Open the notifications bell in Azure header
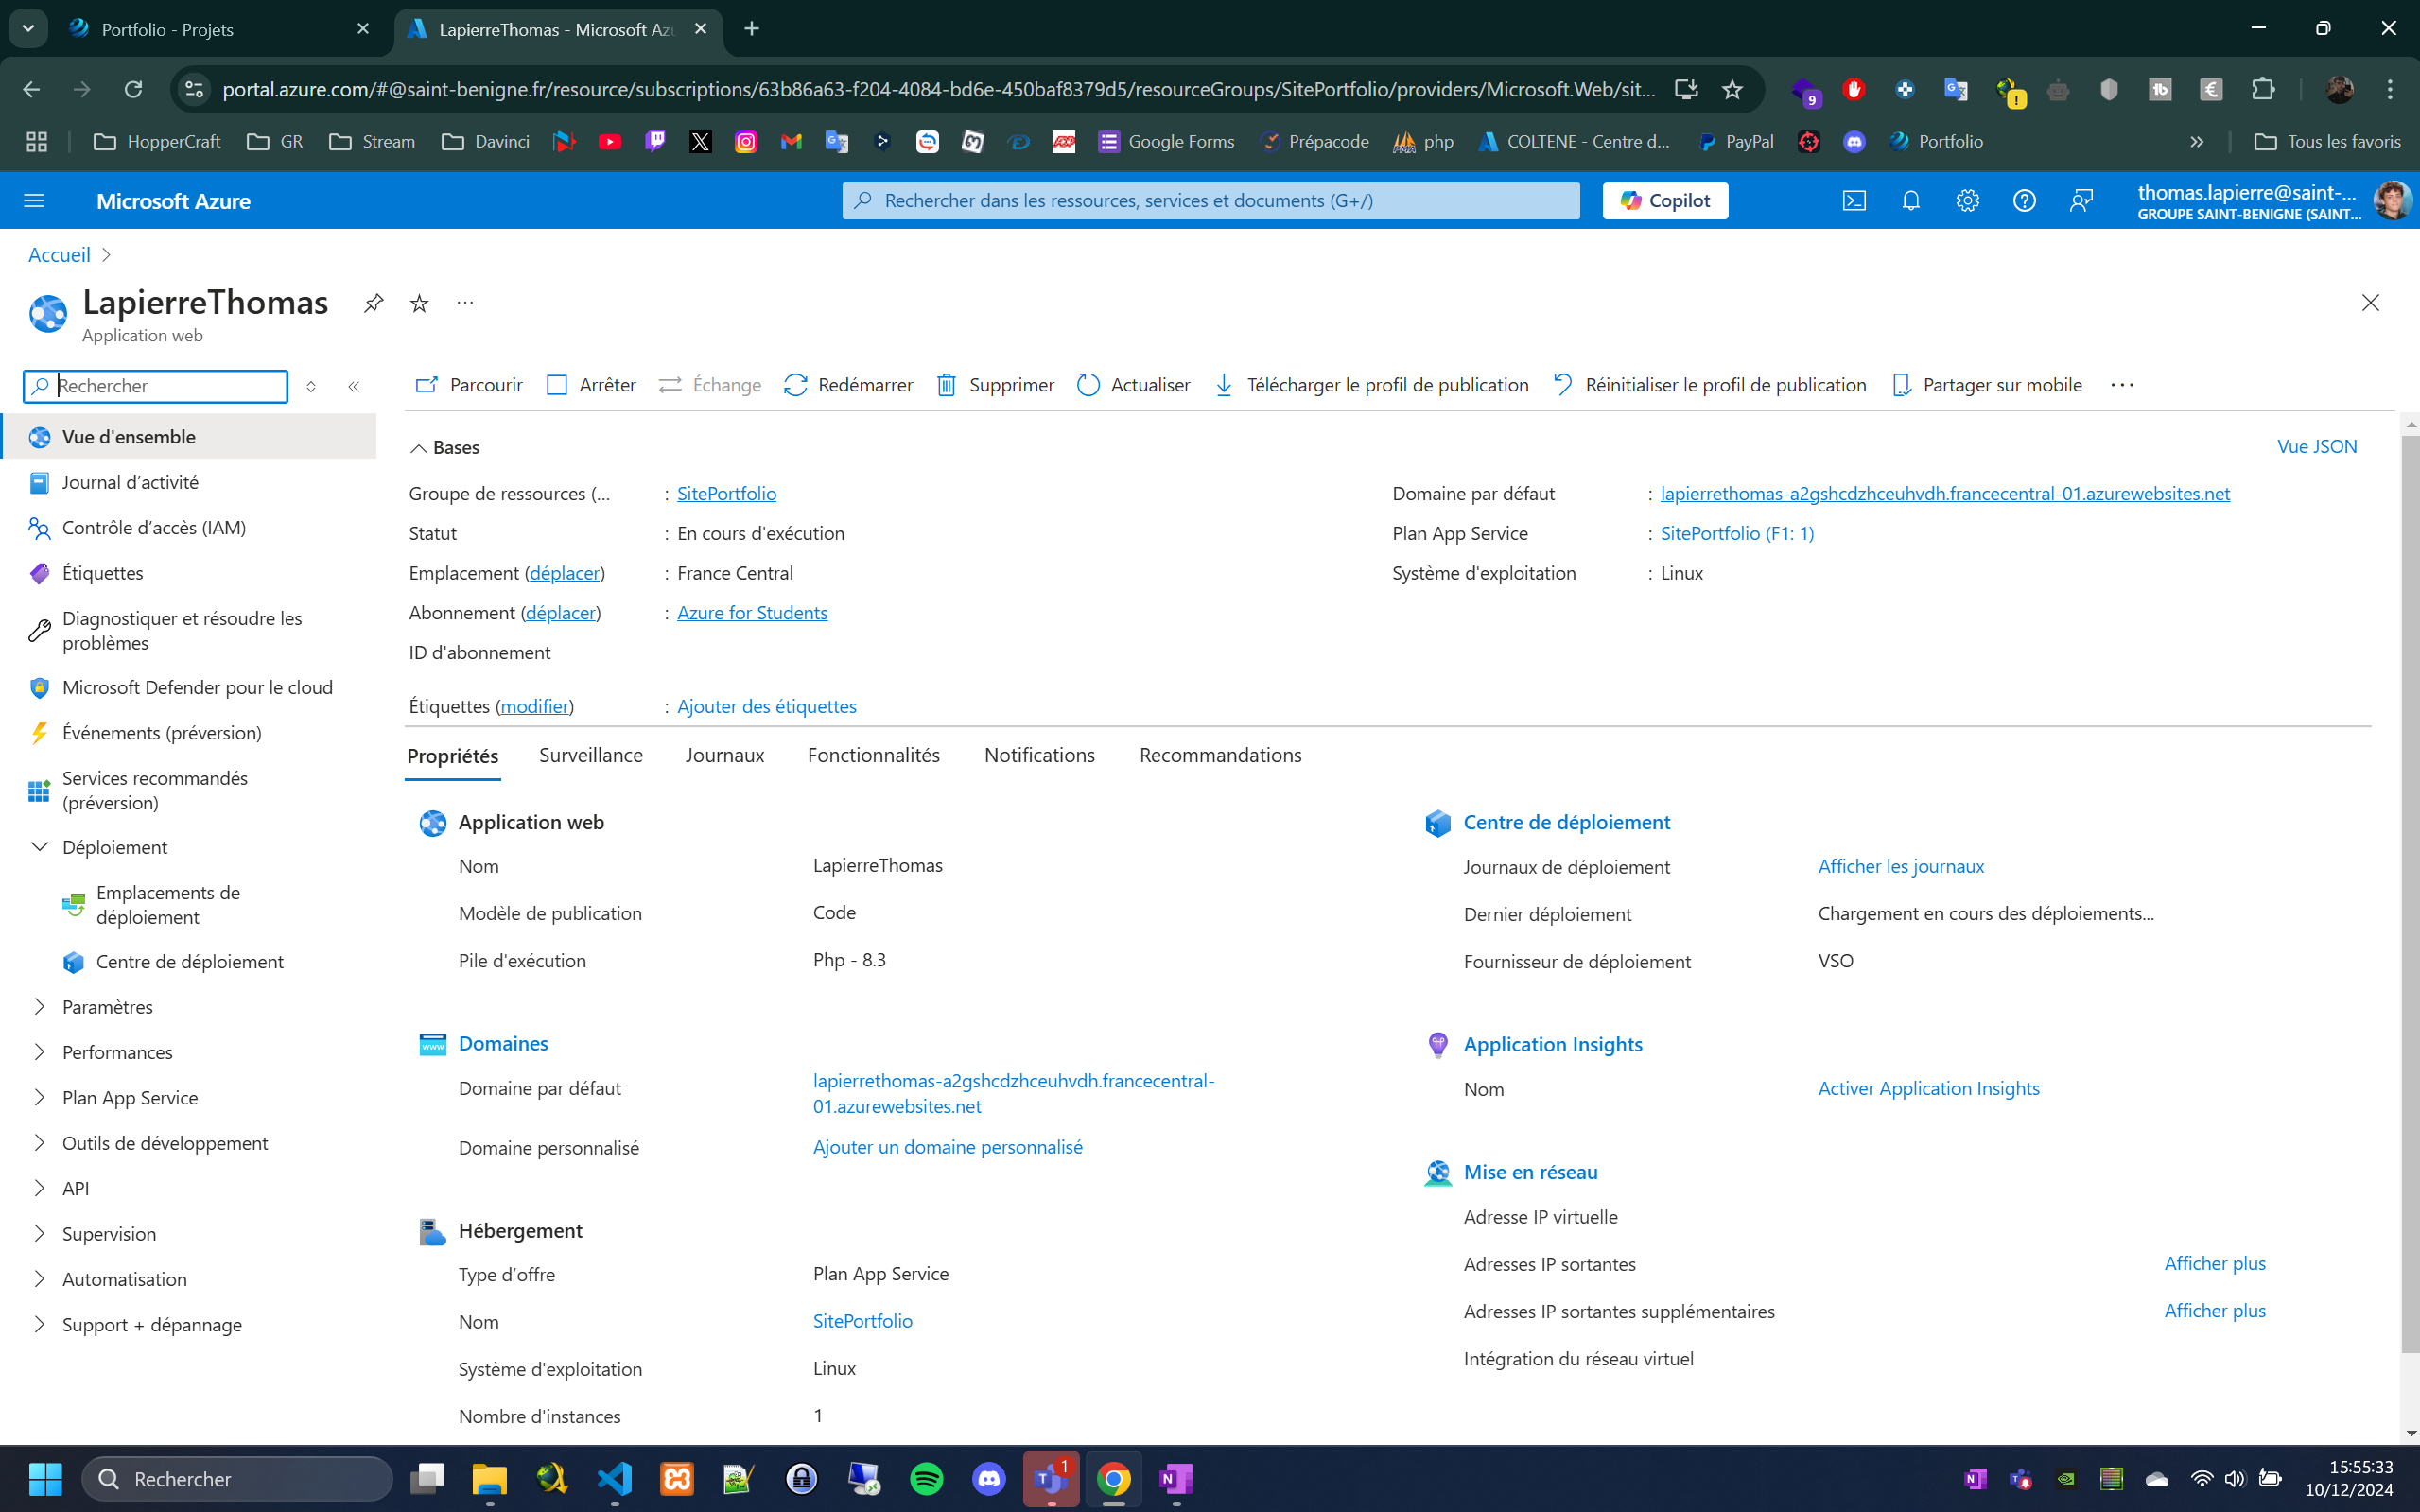 (x=1911, y=201)
